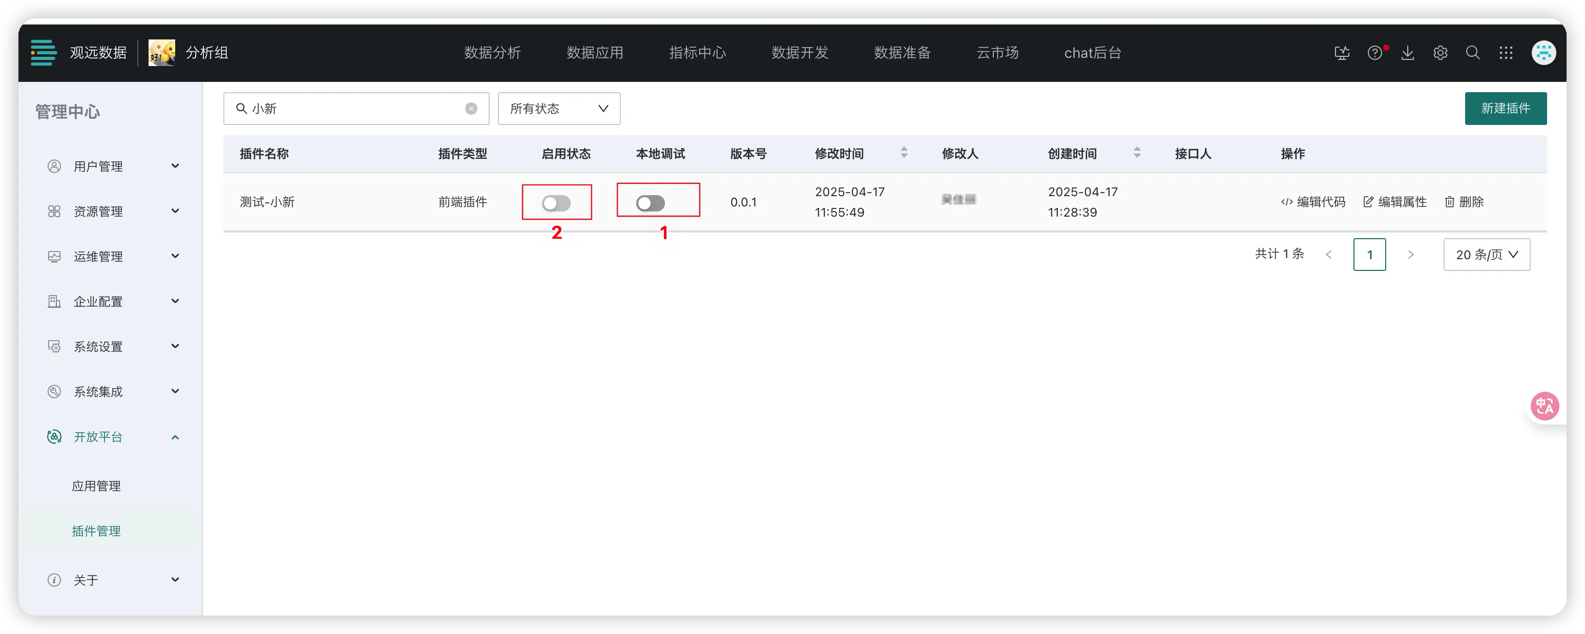Expand 关于 menu chevron

click(175, 579)
